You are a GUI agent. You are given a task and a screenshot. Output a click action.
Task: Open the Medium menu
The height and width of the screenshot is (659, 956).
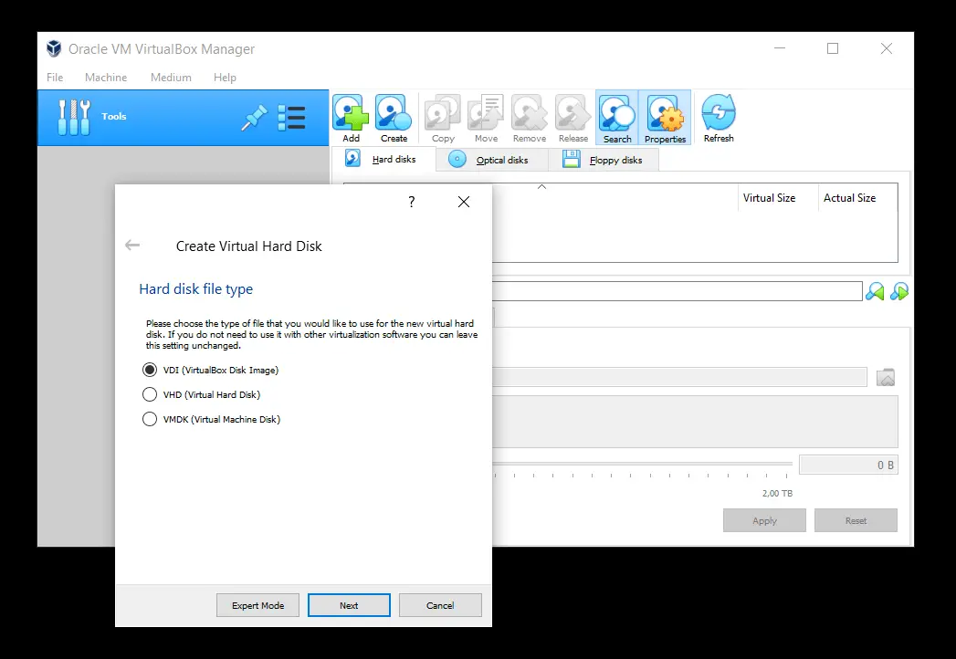(171, 78)
